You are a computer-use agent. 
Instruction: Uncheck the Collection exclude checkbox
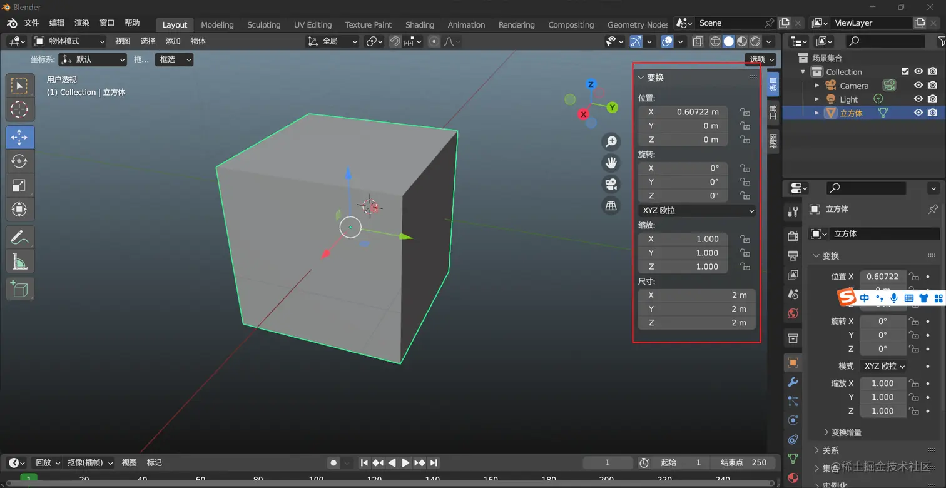coord(905,72)
